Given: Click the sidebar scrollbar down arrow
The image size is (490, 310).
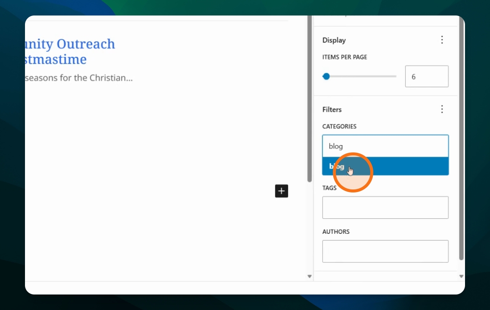Looking at the screenshot, I should coord(461,276).
